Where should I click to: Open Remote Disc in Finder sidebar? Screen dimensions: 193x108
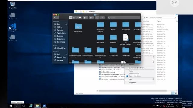[61, 57]
